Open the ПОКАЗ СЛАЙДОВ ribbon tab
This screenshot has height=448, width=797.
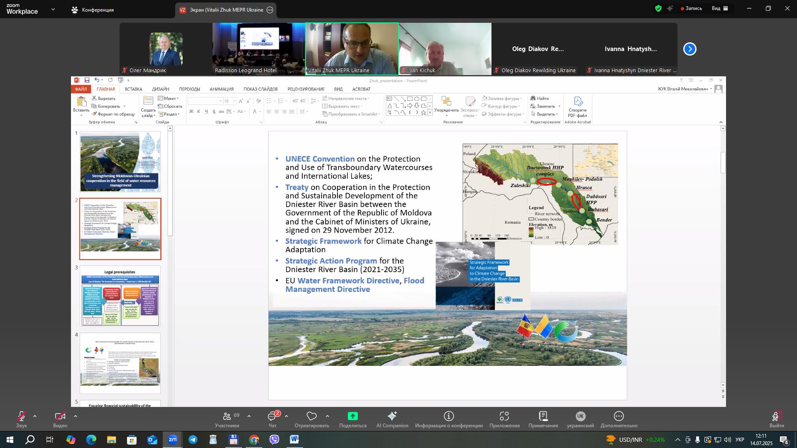pos(261,89)
